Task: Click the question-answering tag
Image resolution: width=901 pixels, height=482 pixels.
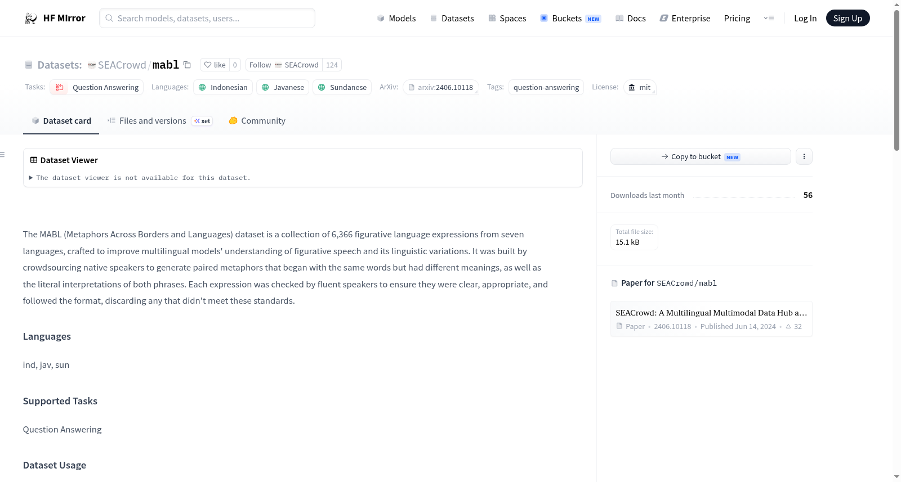Action: (x=546, y=87)
